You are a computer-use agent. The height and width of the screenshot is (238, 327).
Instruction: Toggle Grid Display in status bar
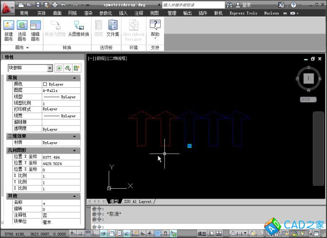pos(88,234)
